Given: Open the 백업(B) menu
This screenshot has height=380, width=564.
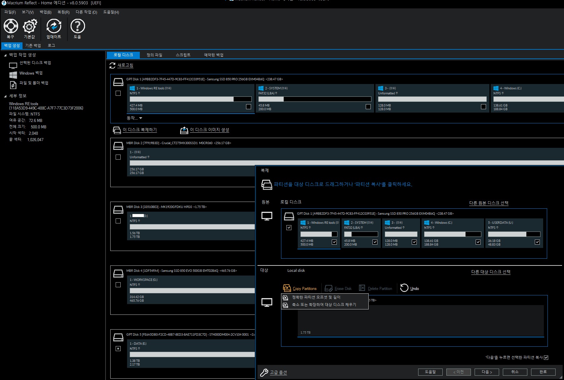Looking at the screenshot, I should [x=45, y=12].
